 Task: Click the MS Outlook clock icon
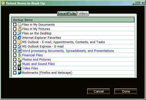pyautogui.click(x=19, y=42)
